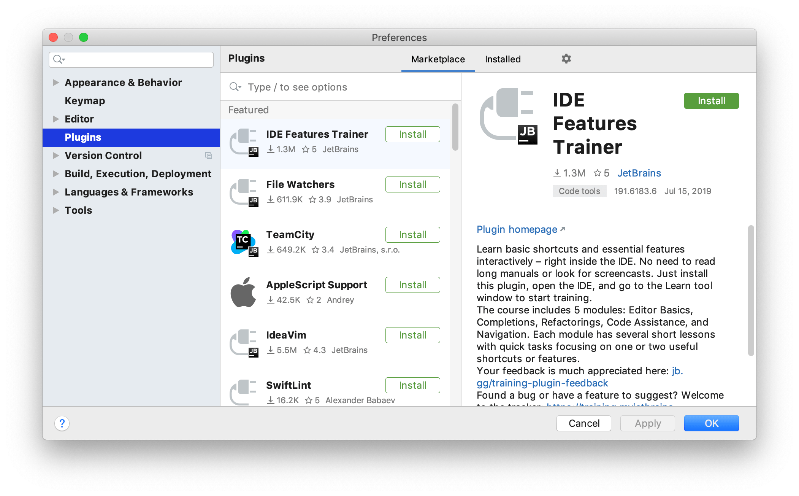
Task: Click the version number 191.6183.6
Action: 635,191
